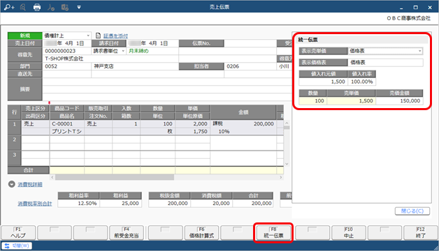
Task: Click the 値入れ元値 value 1,500
Action: tap(324, 82)
